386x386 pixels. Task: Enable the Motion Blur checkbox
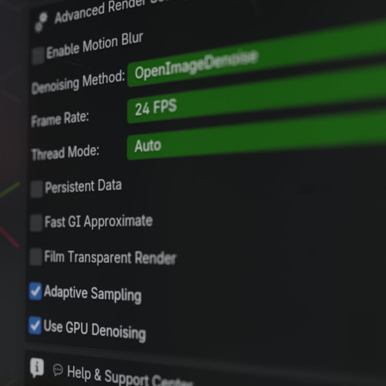(x=38, y=56)
